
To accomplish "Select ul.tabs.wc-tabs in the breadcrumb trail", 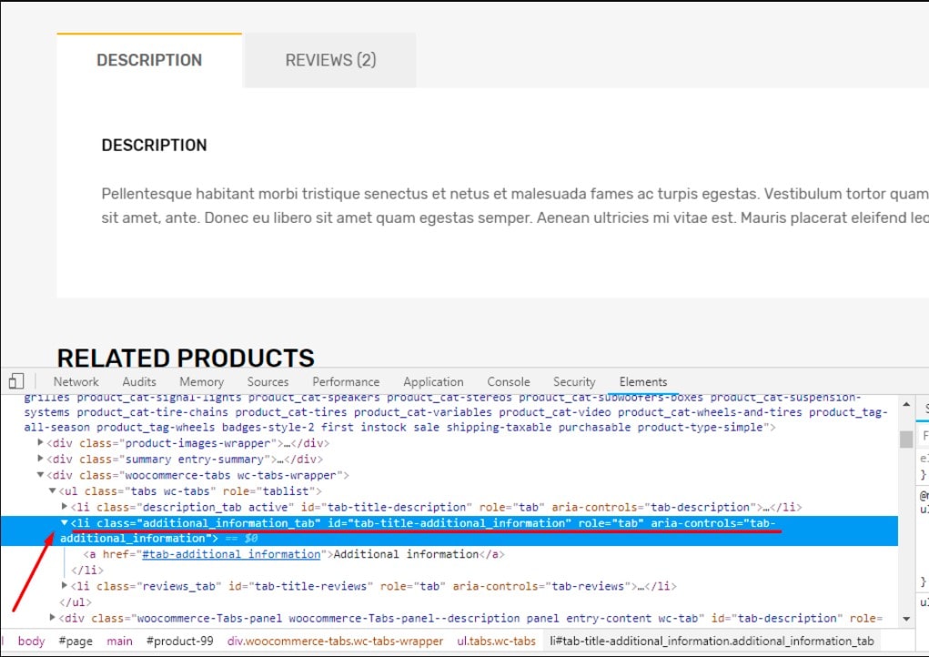I will click(496, 641).
